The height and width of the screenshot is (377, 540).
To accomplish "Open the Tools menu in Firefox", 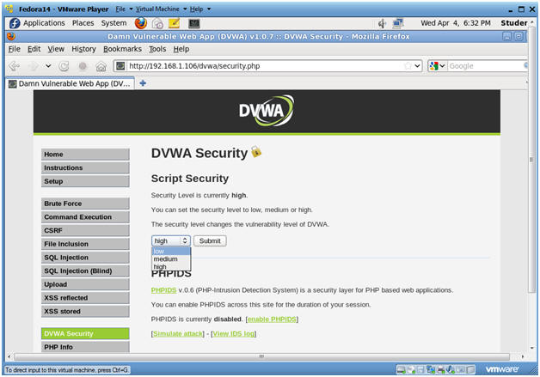I will (157, 49).
